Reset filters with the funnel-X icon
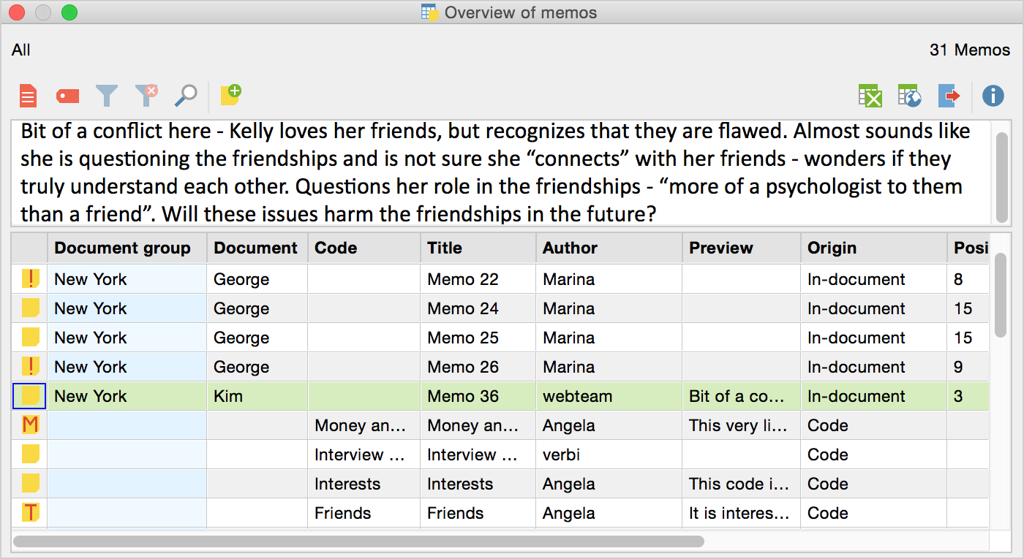1024x559 pixels. [x=147, y=95]
